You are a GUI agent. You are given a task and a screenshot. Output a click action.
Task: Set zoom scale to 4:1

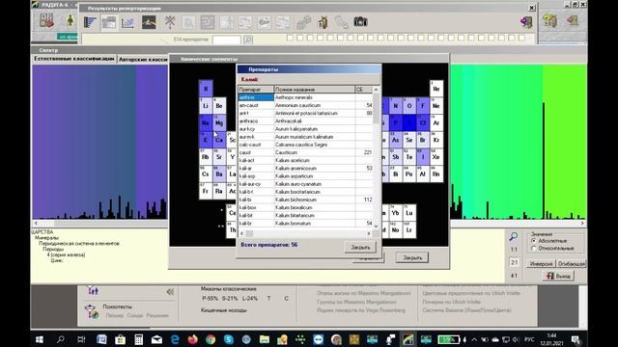[x=514, y=276]
